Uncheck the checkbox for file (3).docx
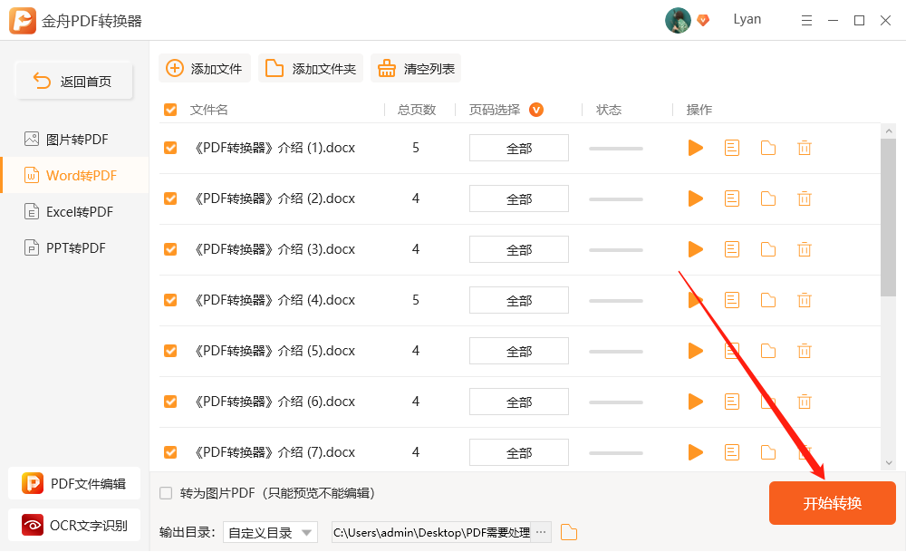Image resolution: width=906 pixels, height=552 pixels. (x=170, y=249)
